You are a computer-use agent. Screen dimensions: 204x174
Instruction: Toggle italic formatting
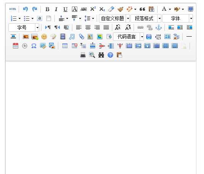pyautogui.click(x=56, y=9)
